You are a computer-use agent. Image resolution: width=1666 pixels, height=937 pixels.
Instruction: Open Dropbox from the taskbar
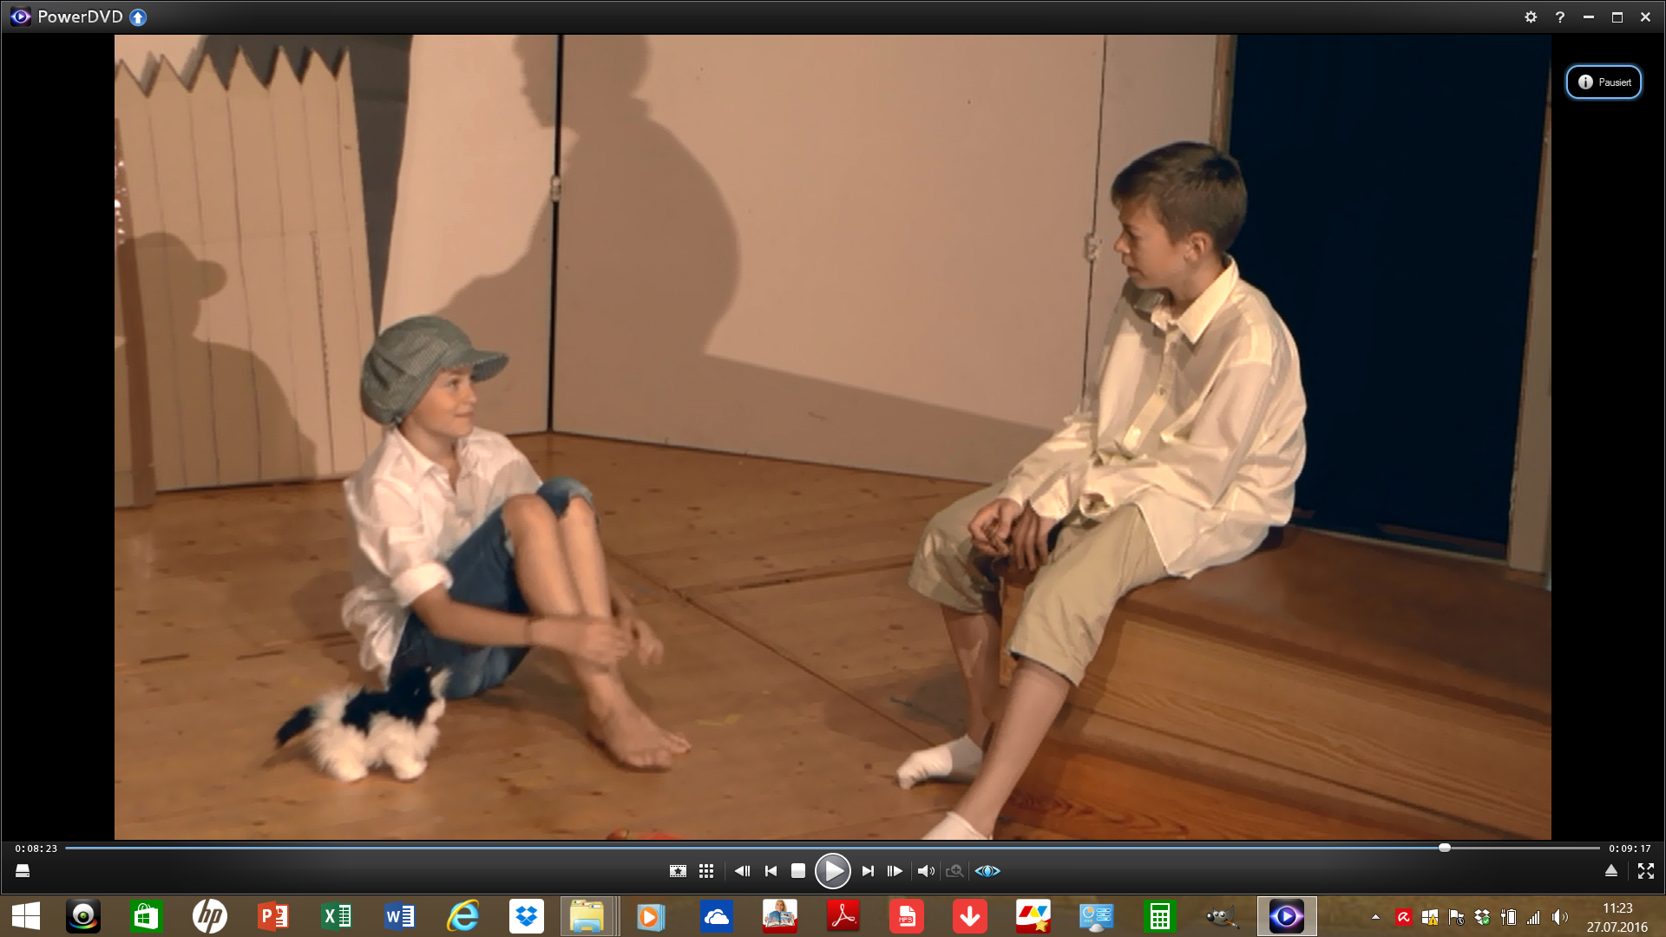526,916
